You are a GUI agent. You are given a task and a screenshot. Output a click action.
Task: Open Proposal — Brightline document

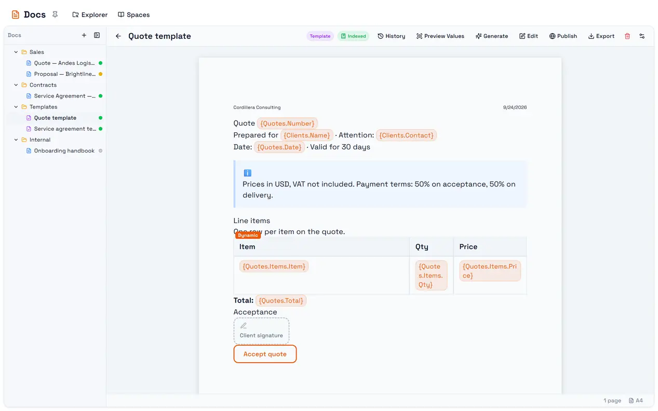pos(64,74)
